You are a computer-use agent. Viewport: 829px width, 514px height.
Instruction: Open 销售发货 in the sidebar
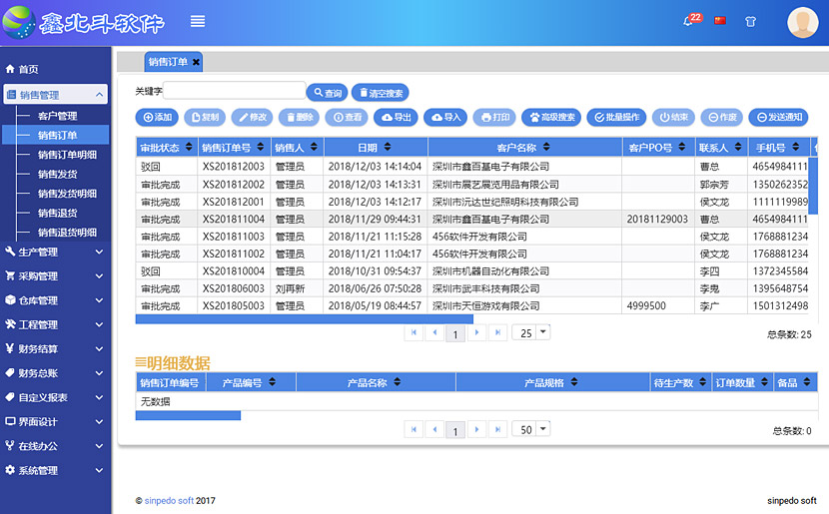[x=58, y=175]
